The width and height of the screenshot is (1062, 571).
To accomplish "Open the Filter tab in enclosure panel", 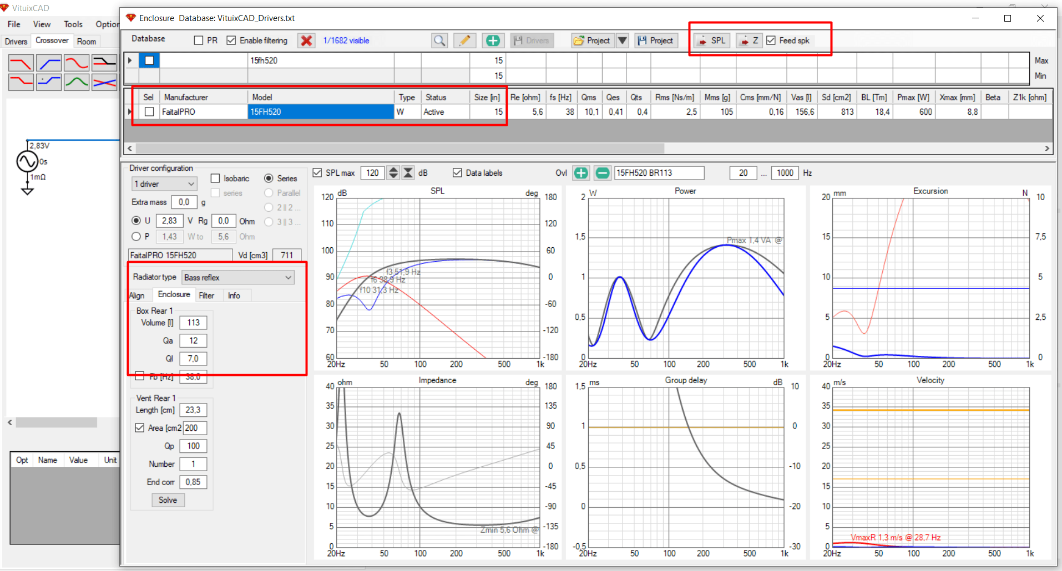I will pyautogui.click(x=206, y=295).
